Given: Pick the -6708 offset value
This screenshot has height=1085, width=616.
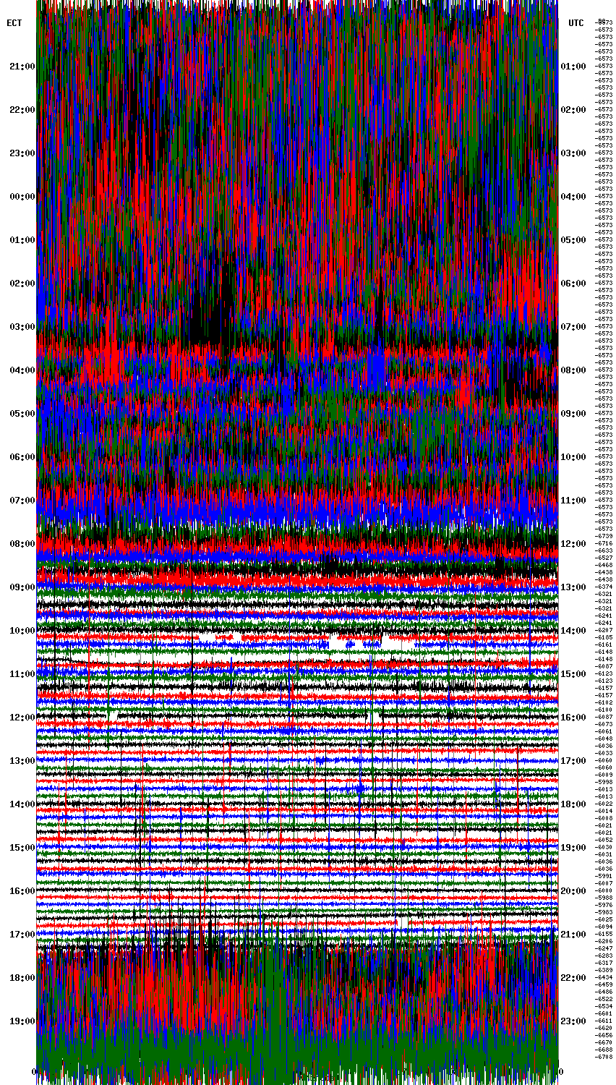Looking at the screenshot, I should (604, 1057).
